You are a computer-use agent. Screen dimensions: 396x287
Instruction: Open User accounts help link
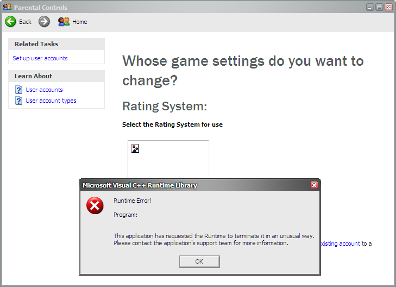[x=44, y=90]
